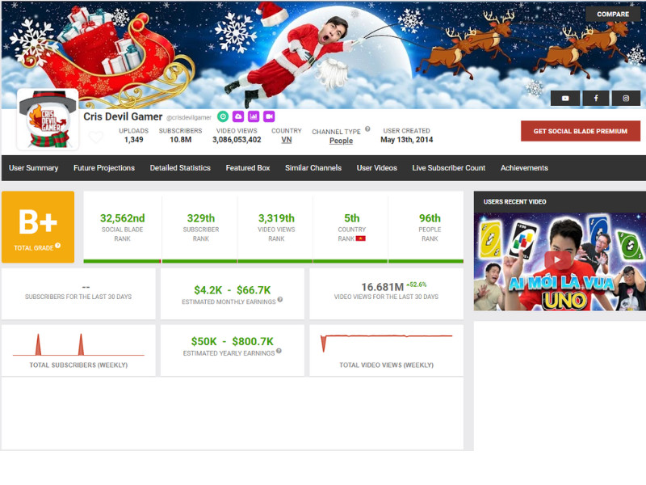The image size is (646, 485).
Task: Click the Vietnam flag next to Country Rank
Action: [x=361, y=238]
